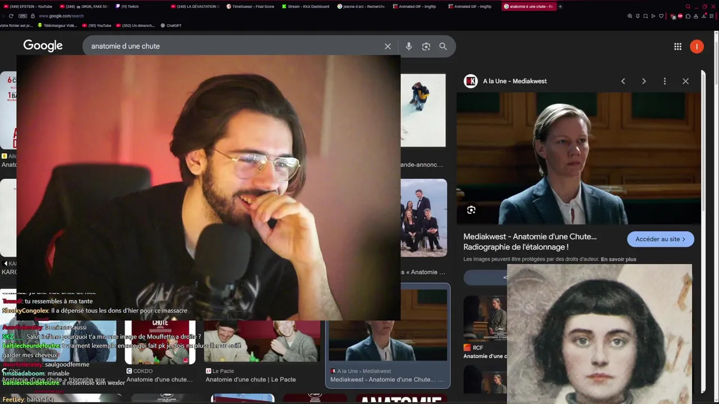719x404 pixels.
Task: Click the browser tab search magnifier icon
Action: click(688, 7)
